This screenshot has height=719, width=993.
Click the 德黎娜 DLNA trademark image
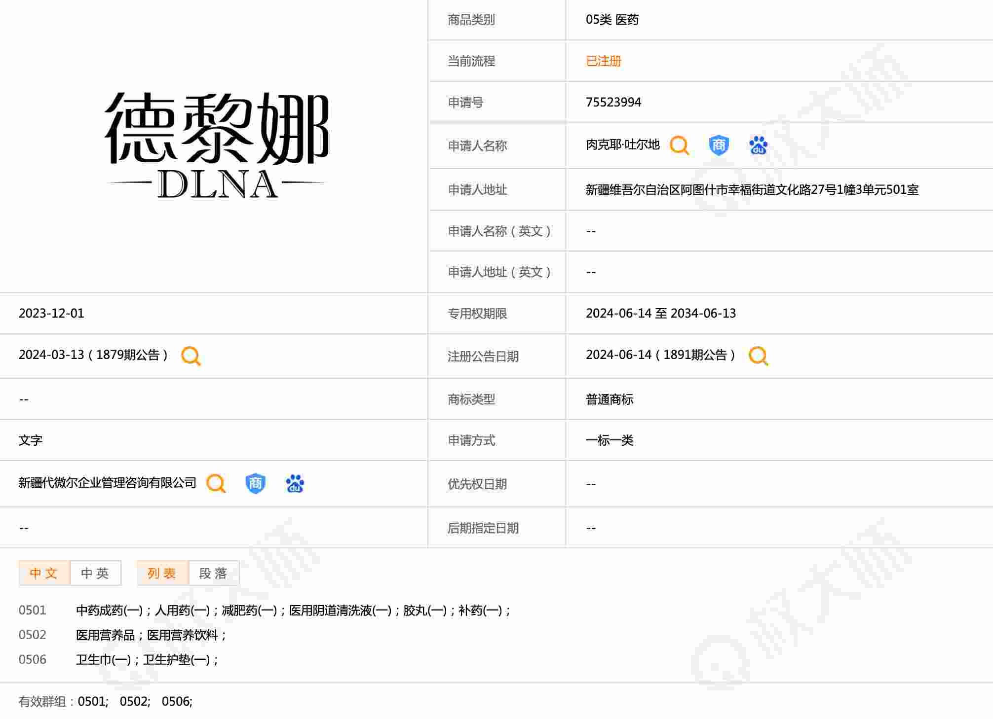coord(216,145)
